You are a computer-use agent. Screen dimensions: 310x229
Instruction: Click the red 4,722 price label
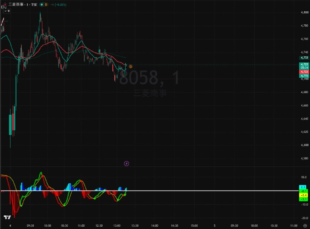tap(304, 72)
